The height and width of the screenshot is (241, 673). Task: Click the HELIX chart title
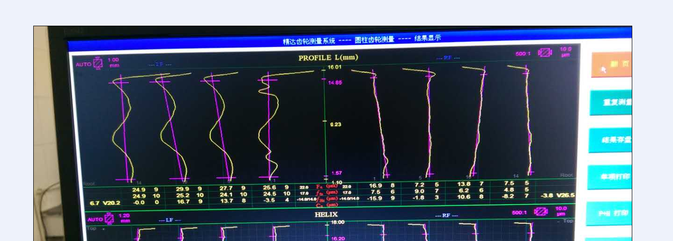[x=326, y=214]
